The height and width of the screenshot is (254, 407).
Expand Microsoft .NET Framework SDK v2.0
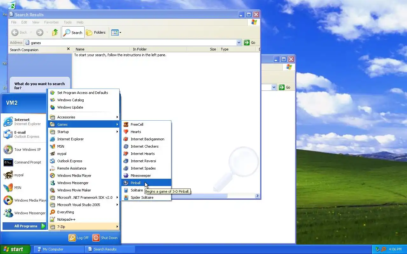coord(84,197)
